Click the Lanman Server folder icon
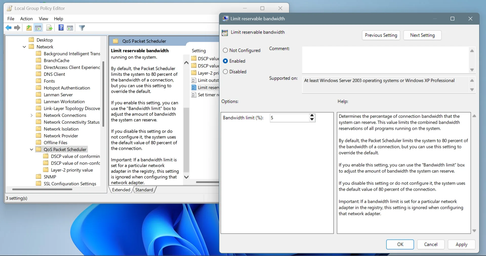Viewport: 486px width, 256px height. click(38, 95)
